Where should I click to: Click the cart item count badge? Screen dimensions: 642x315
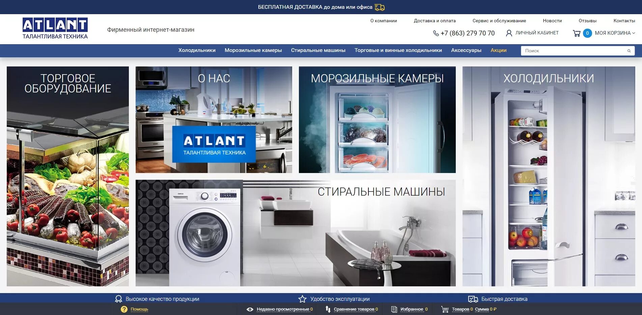click(587, 33)
